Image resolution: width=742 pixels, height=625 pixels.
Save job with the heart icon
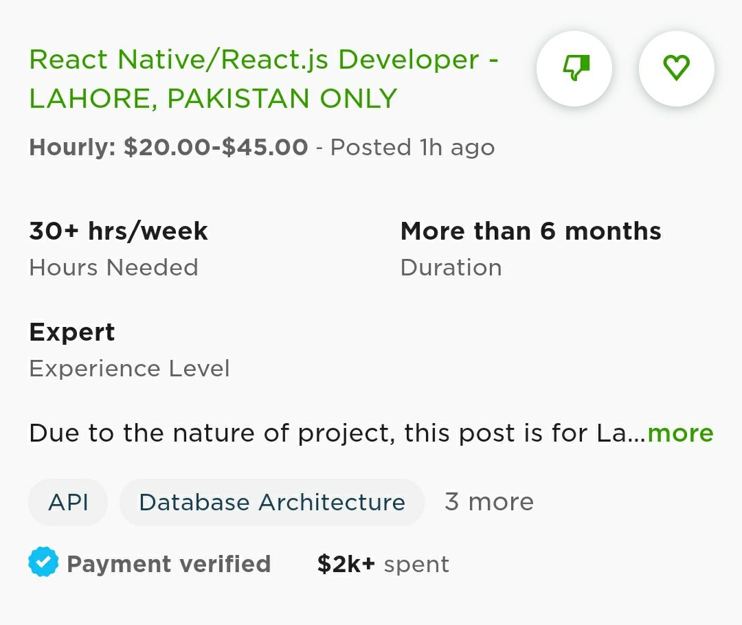tap(676, 69)
